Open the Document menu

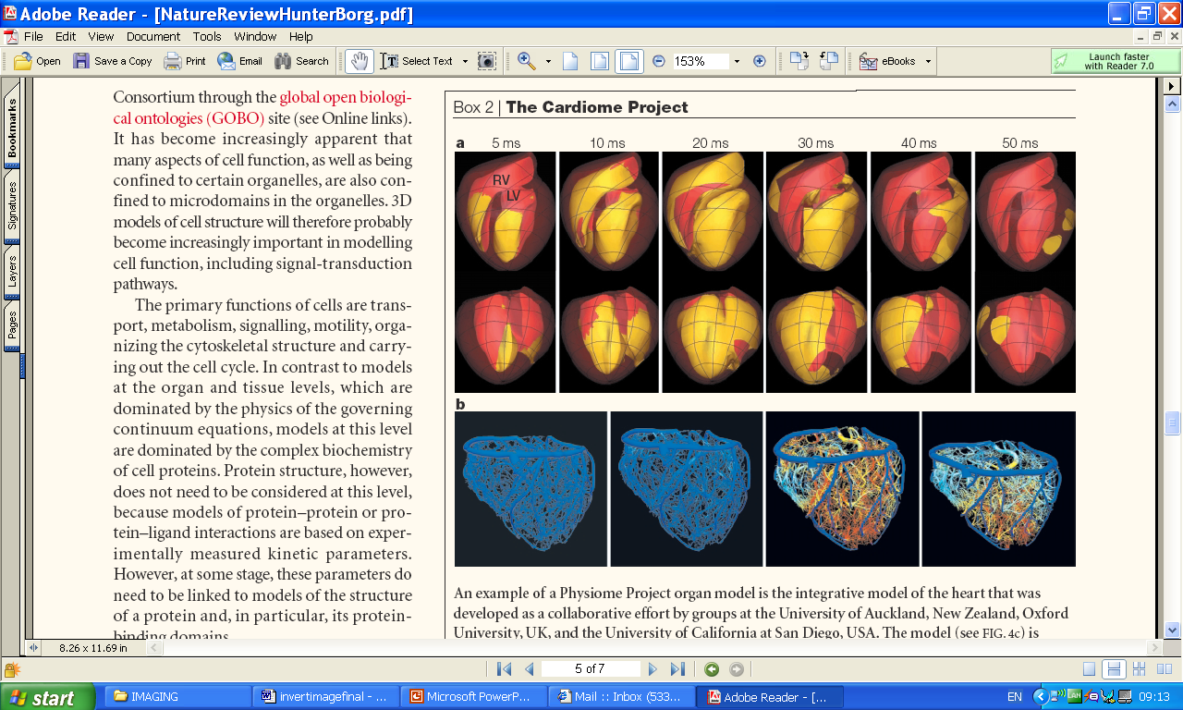(153, 37)
